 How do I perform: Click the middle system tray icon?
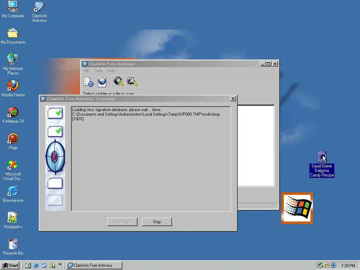(327, 265)
